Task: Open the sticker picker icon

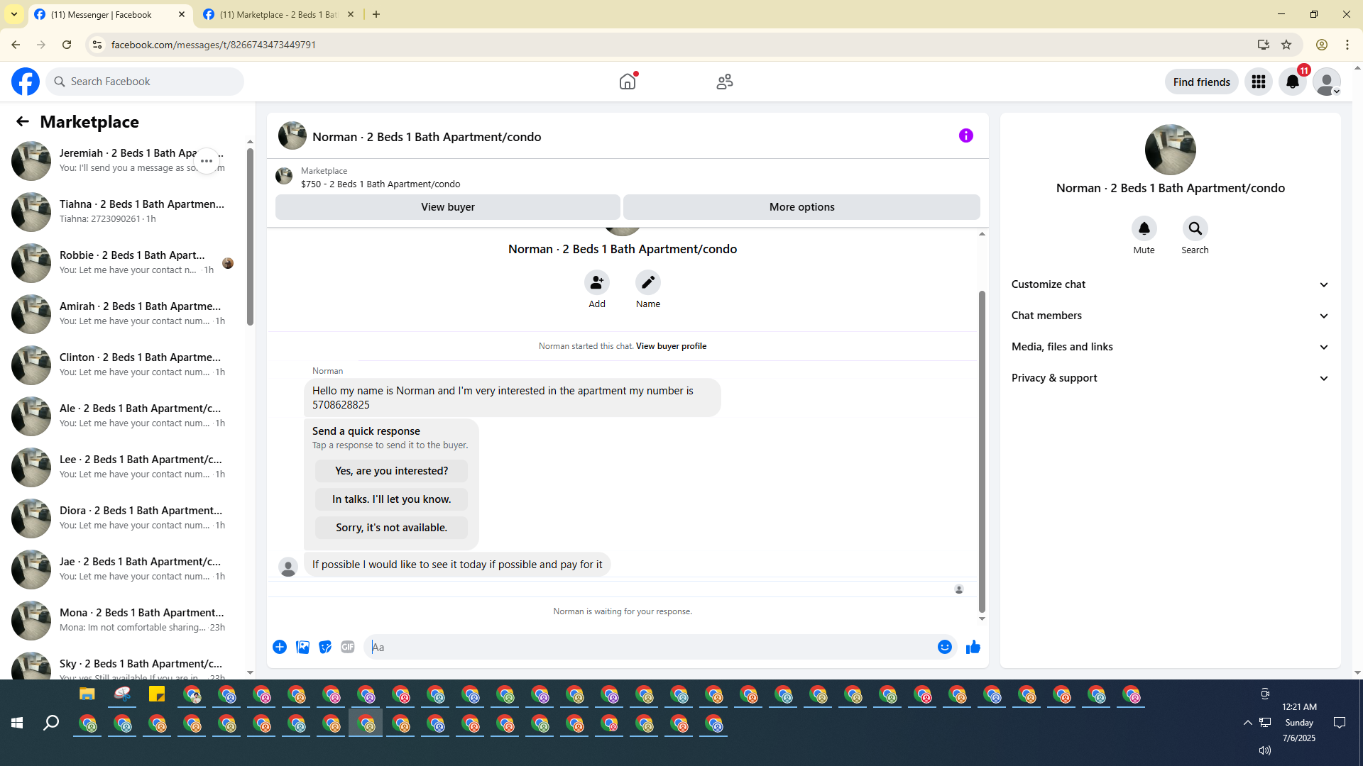Action: point(325,647)
